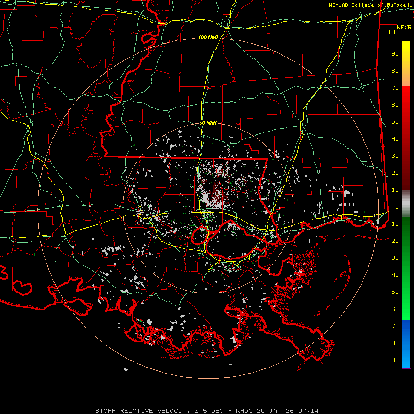414x414 pixels.
Task: Select the 100 NMI range ring label
Action: point(208,38)
